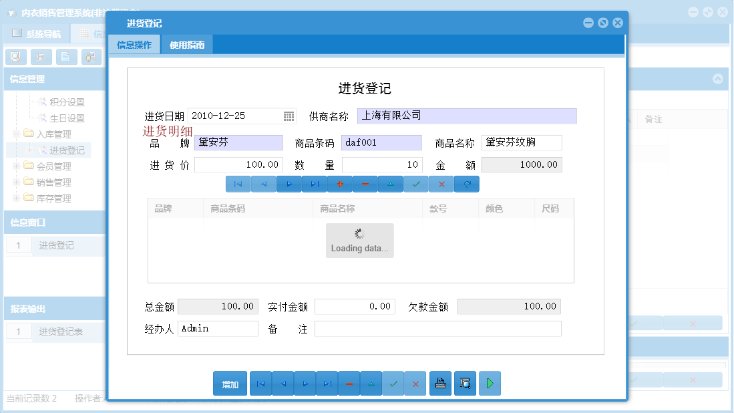Confirm the record with the green checkmark button
734x413 pixels.
point(393,383)
